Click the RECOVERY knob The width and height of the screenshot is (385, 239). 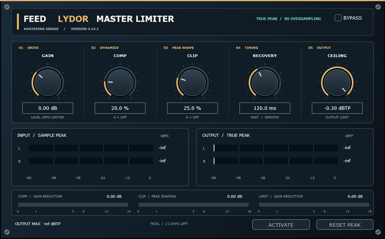point(265,82)
